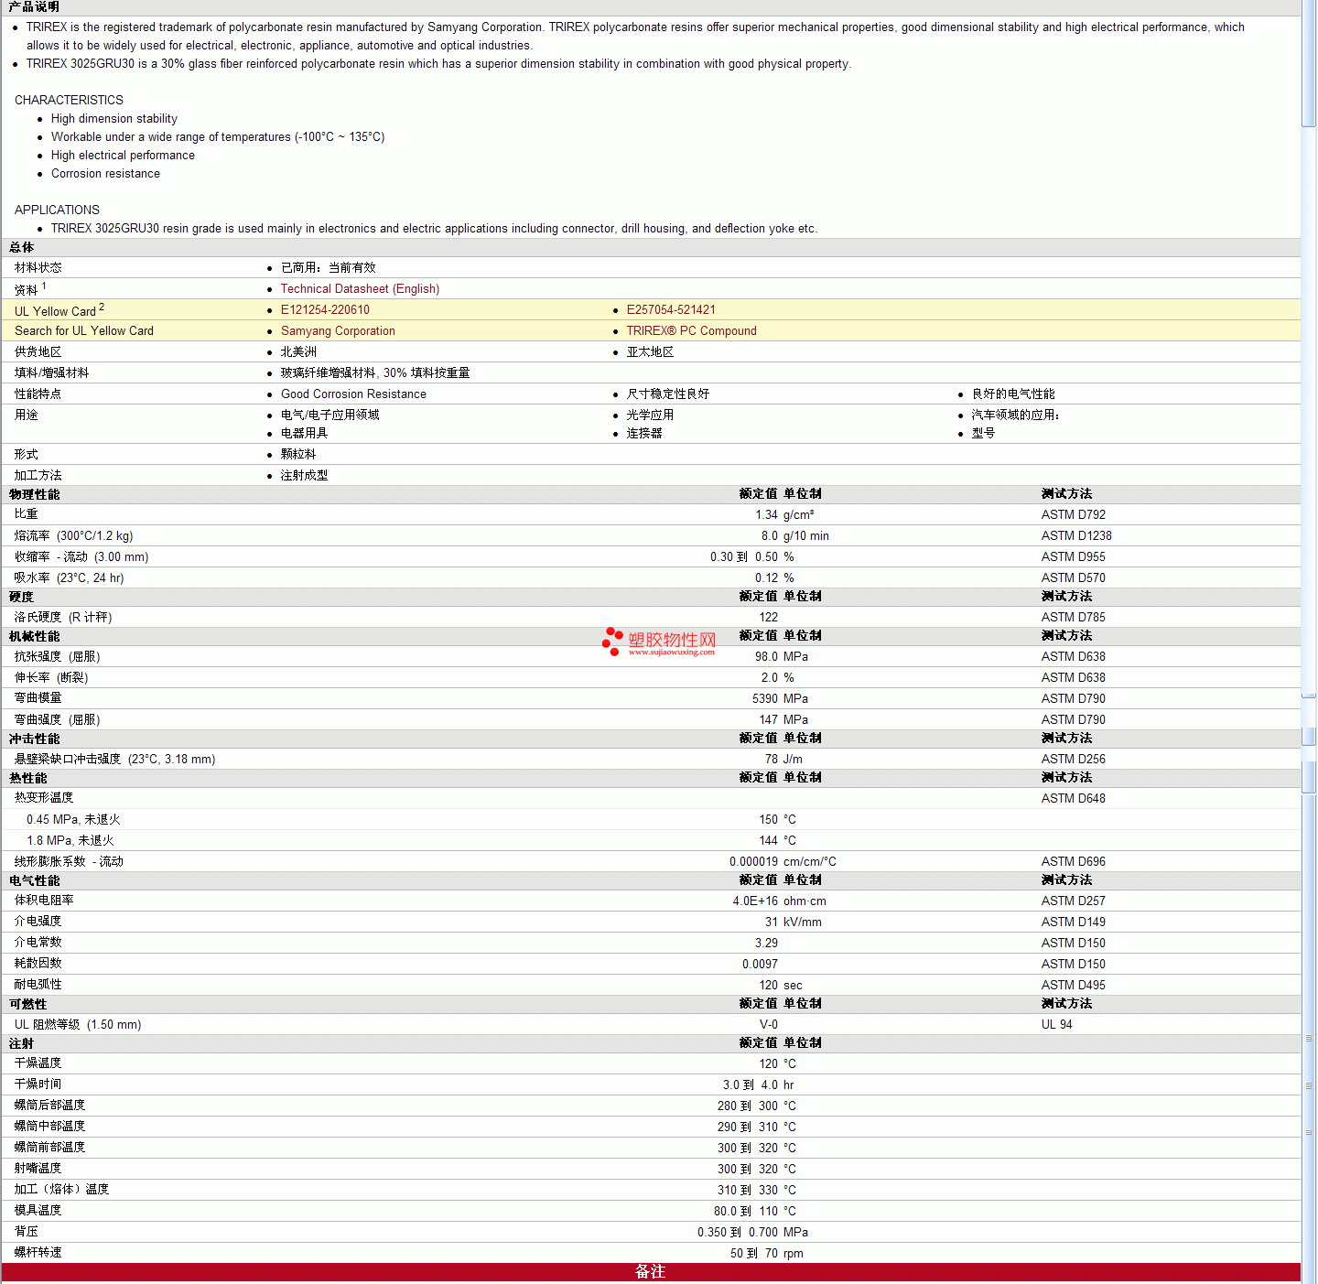Select the ASTM D570 test method
Viewport: 1318px width, 1284px height.
point(1074,578)
